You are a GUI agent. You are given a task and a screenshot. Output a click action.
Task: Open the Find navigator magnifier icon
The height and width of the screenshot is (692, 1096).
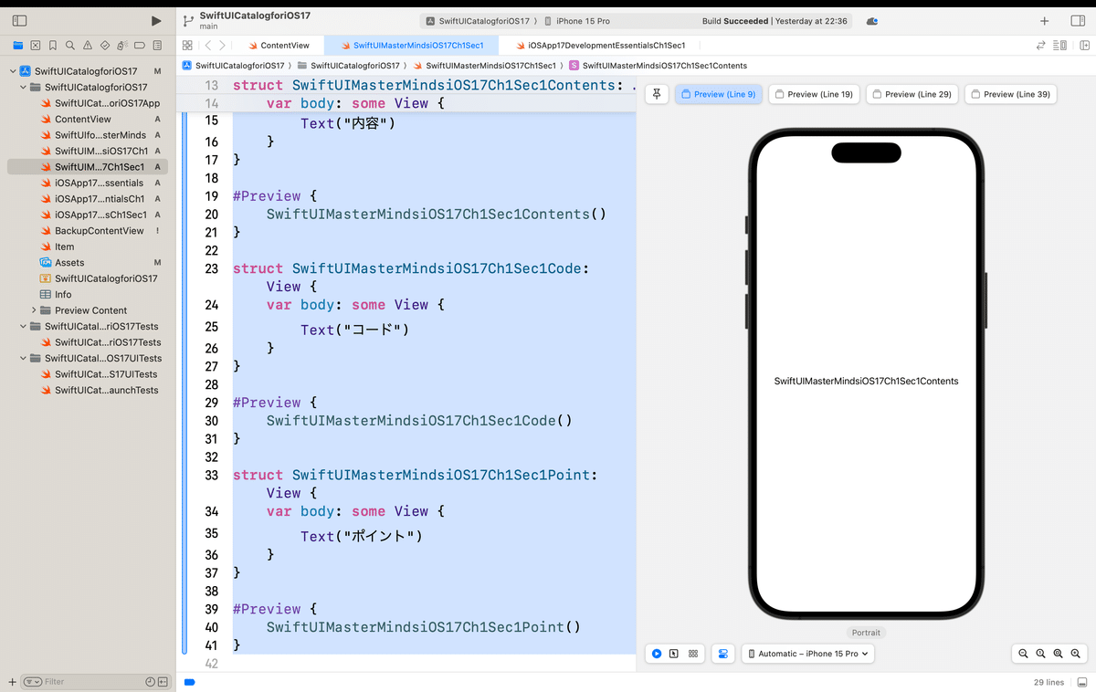[x=70, y=45]
